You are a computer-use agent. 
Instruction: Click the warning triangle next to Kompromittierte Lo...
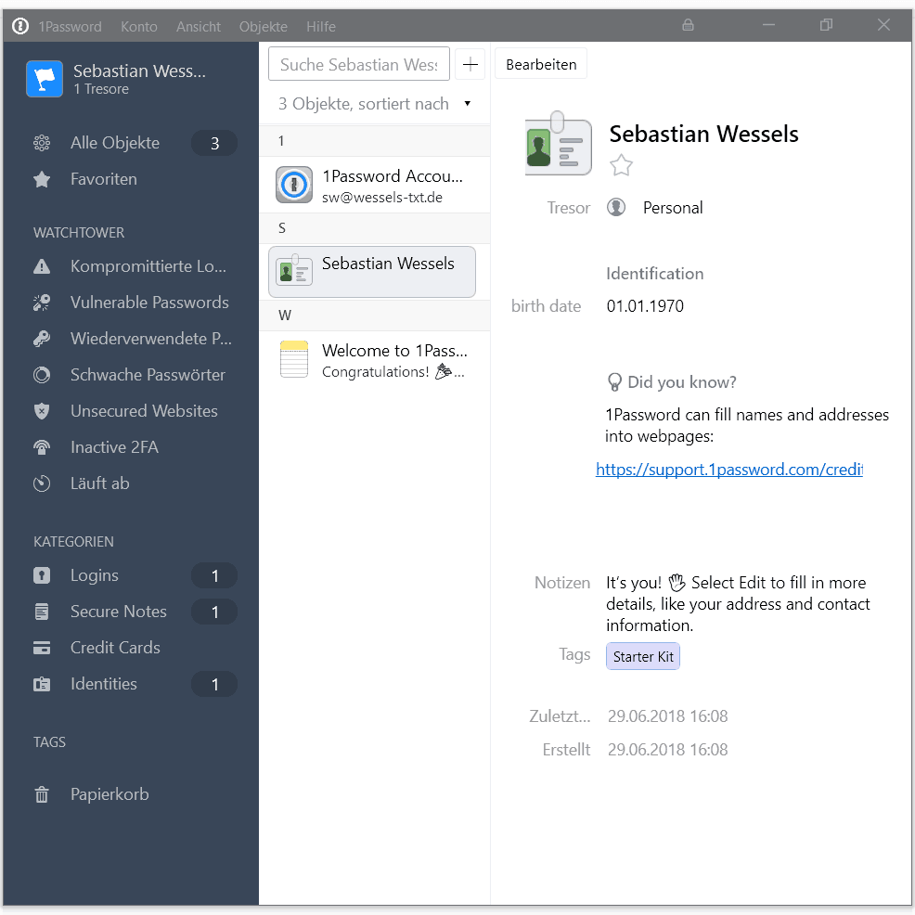[42, 266]
